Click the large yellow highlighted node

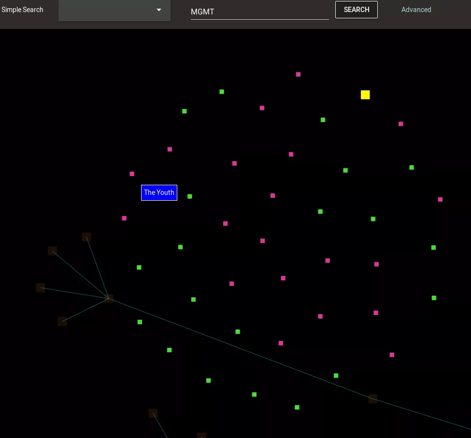[x=365, y=95]
